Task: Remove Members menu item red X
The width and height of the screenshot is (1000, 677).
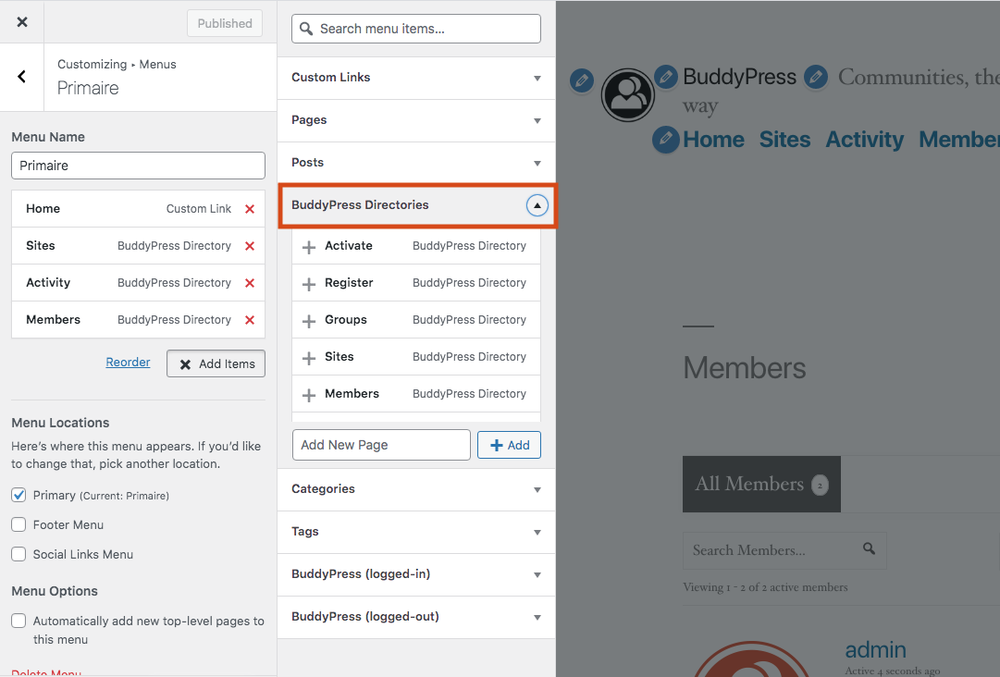Action: coord(249,320)
